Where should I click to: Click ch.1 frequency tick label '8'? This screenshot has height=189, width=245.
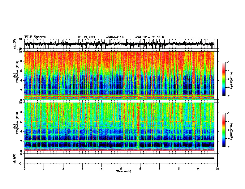point(21,61)
